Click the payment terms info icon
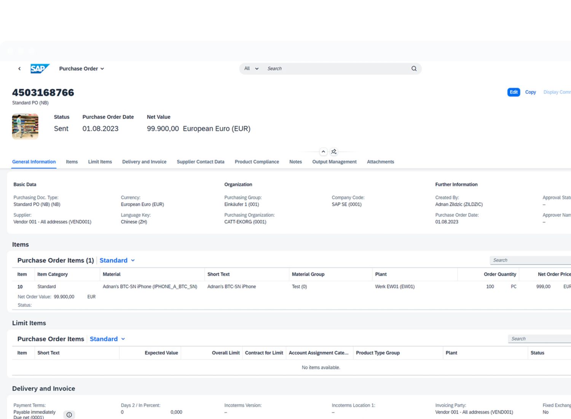Screen dimensions: 571x419 pos(69,415)
